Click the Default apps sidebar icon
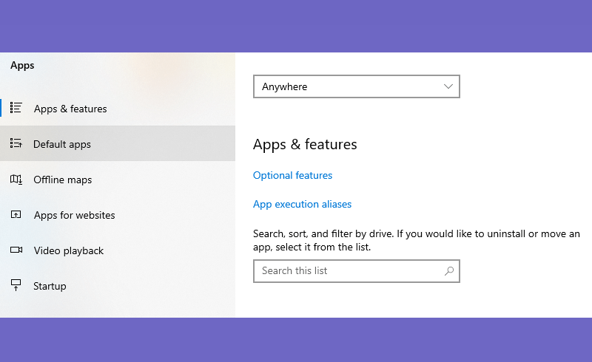 (16, 143)
